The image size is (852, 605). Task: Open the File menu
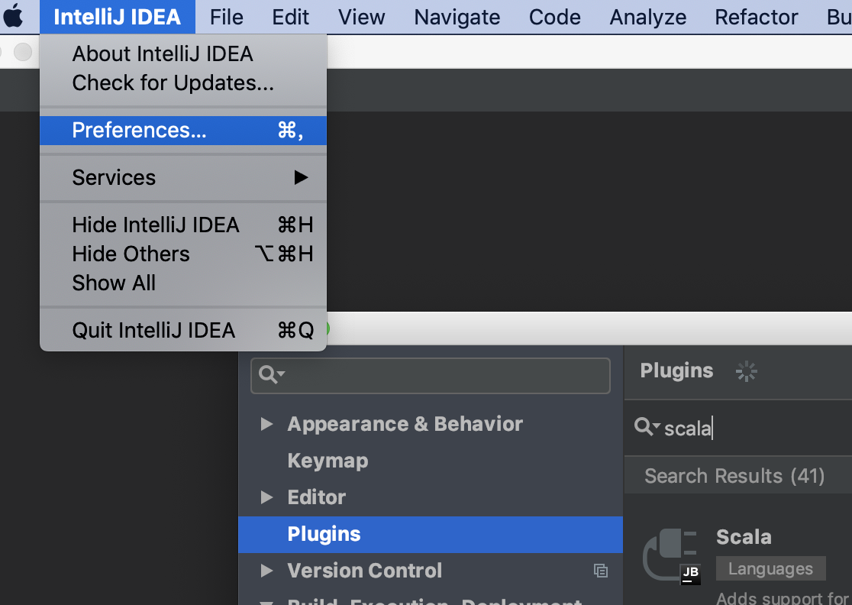[226, 17]
